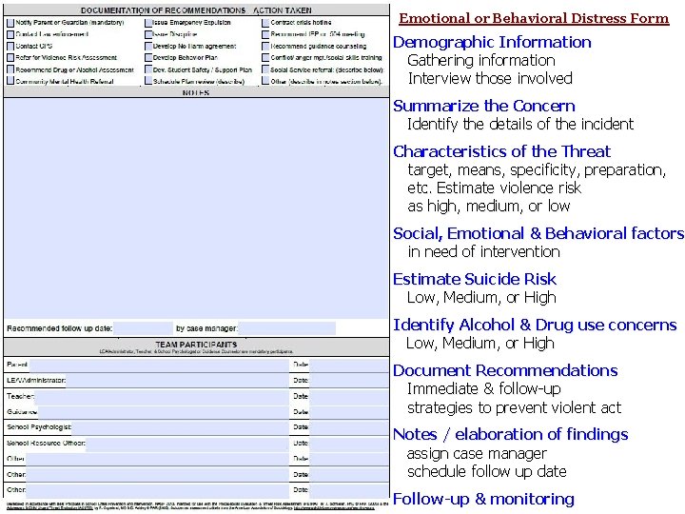This screenshot has height=514, width=685.
Task: Click the Guidance name field
Action: 164,412
